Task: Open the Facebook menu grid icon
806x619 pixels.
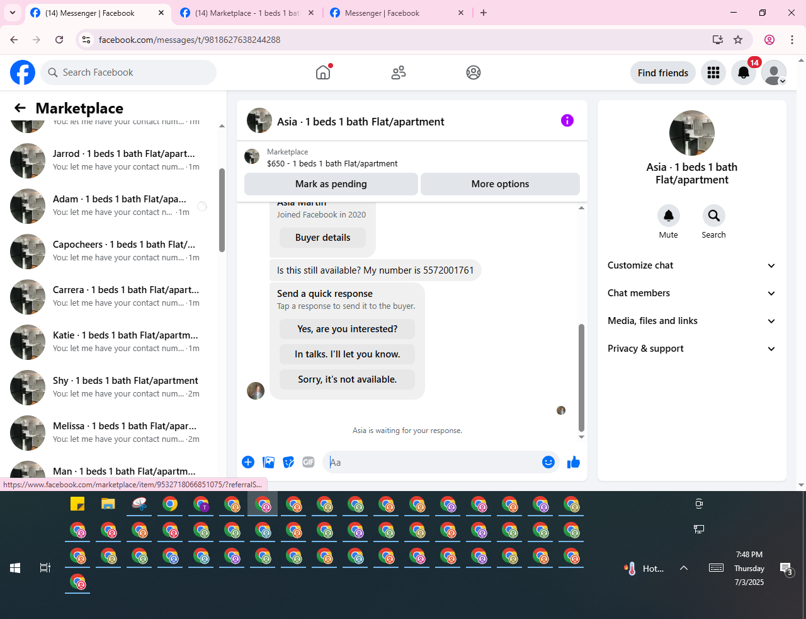Action: tap(713, 72)
